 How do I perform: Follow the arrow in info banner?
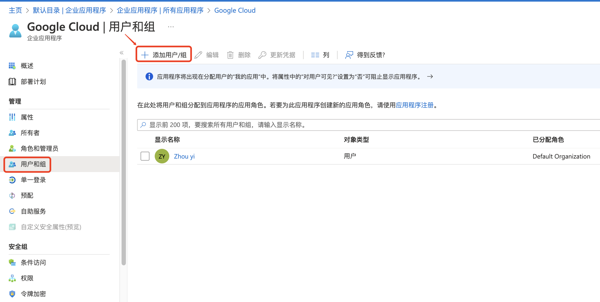click(x=430, y=77)
